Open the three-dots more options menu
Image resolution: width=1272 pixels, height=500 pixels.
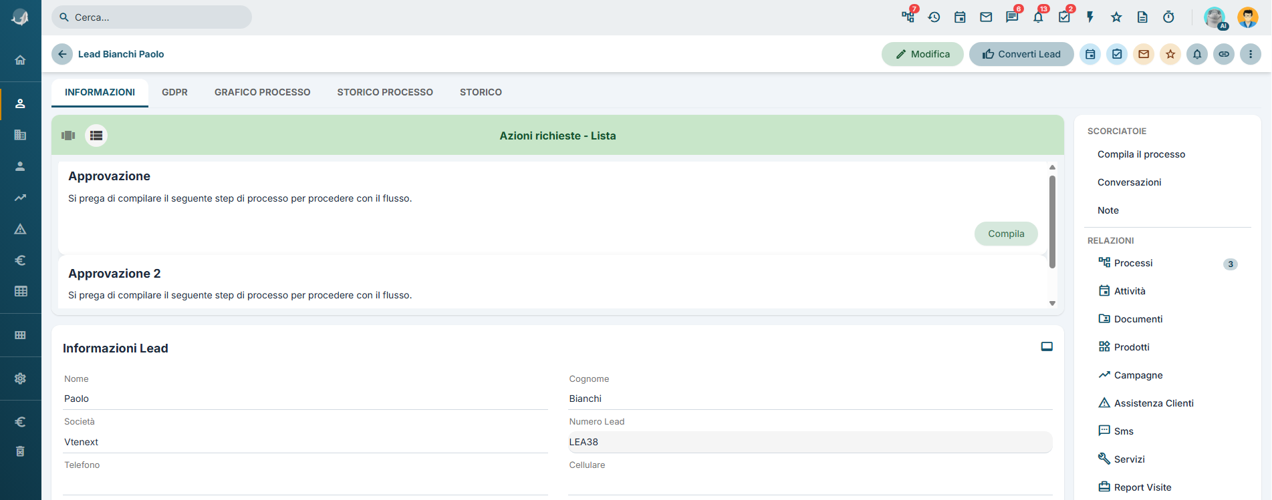[1251, 54]
